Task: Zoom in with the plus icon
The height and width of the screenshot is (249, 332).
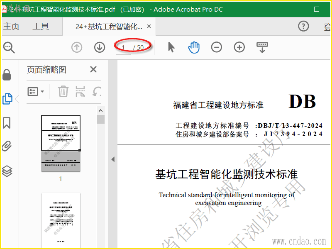Action: click(x=239, y=47)
